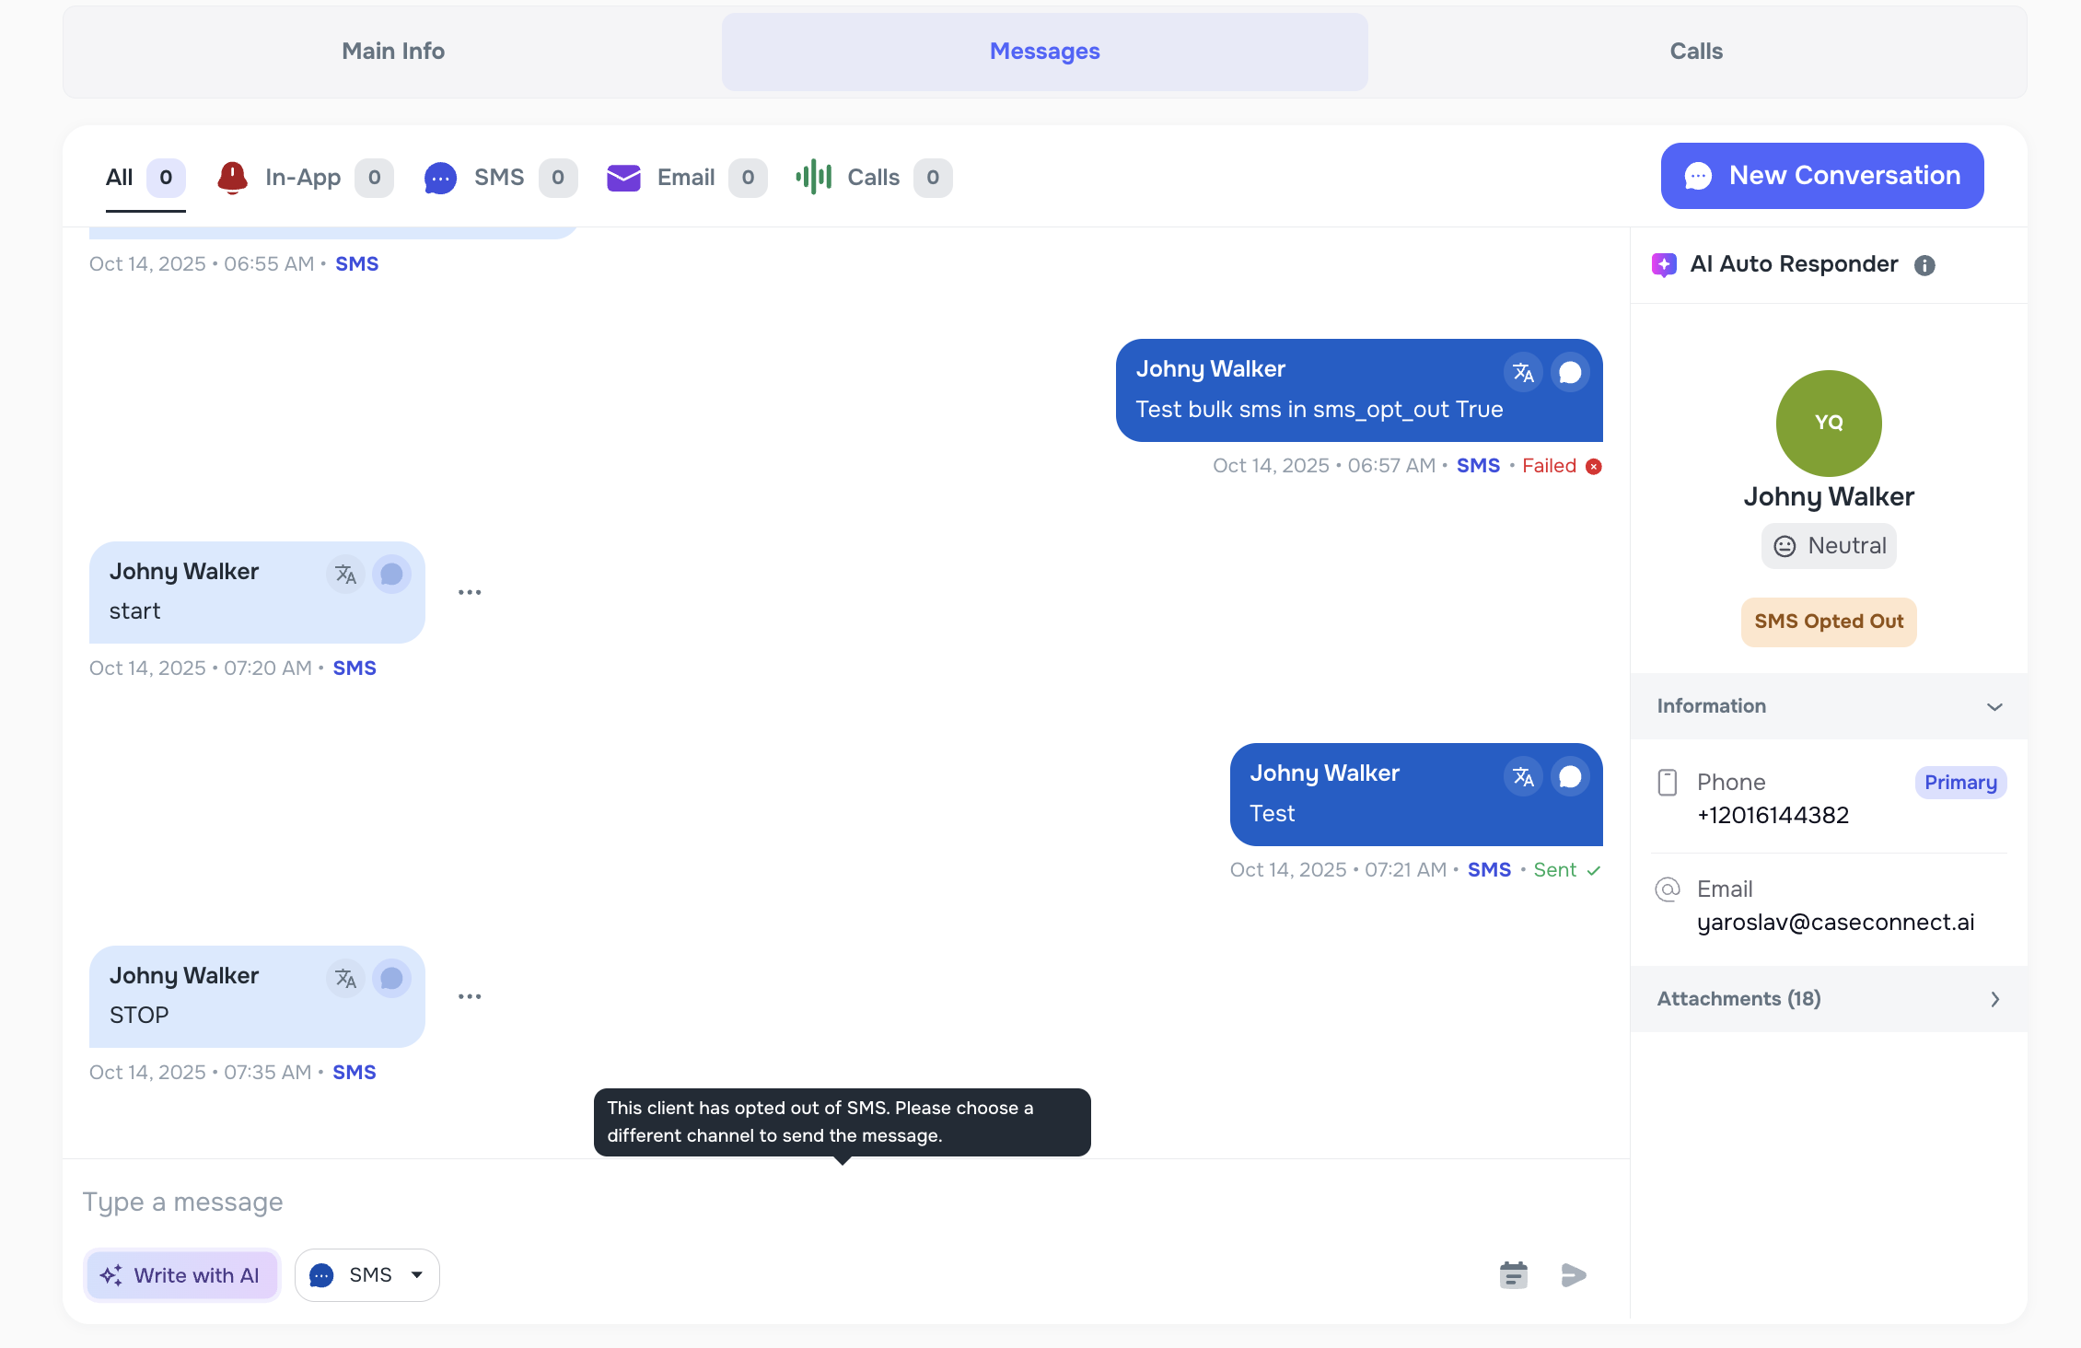Click the Email envelope filter icon
Viewport: 2081px width, 1348px height.
(623, 178)
